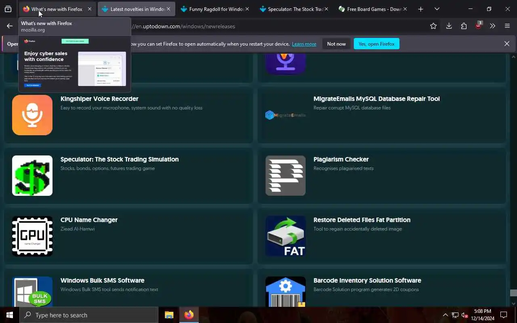Open the Firefox extensions puzzle icon

coord(464,26)
